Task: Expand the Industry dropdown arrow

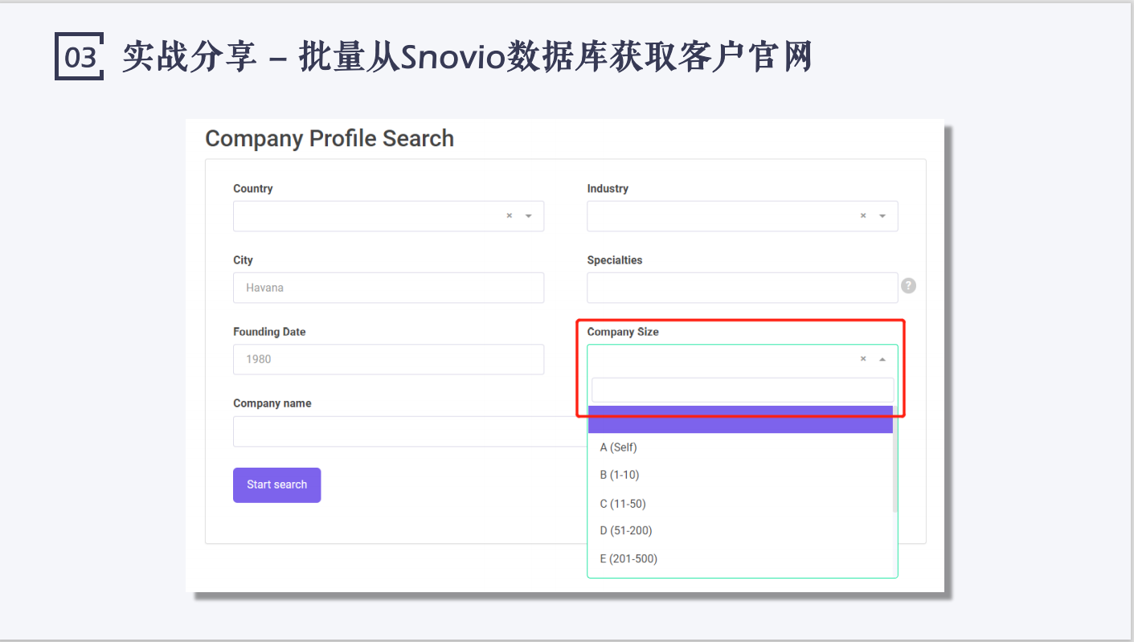Action: pyautogui.click(x=882, y=216)
